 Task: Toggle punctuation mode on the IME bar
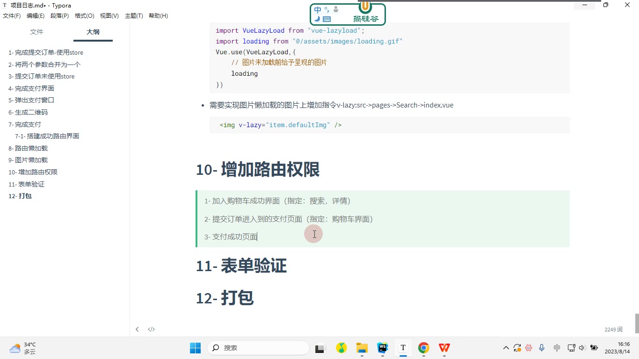click(327, 9)
